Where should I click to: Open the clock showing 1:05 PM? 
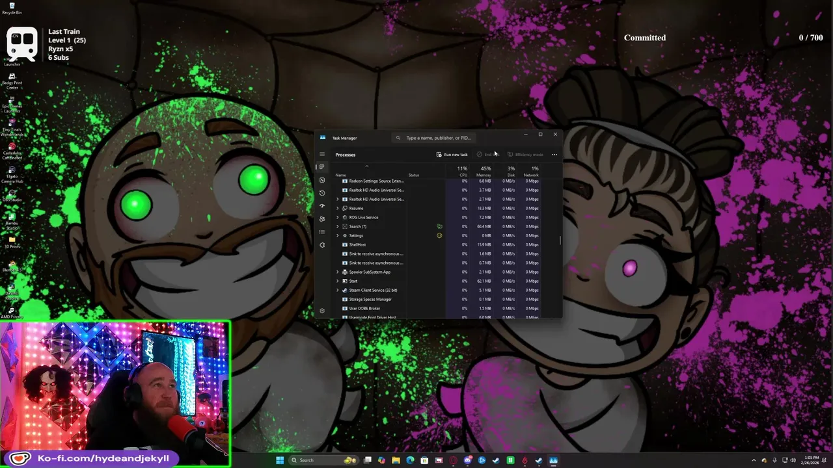pos(812,460)
